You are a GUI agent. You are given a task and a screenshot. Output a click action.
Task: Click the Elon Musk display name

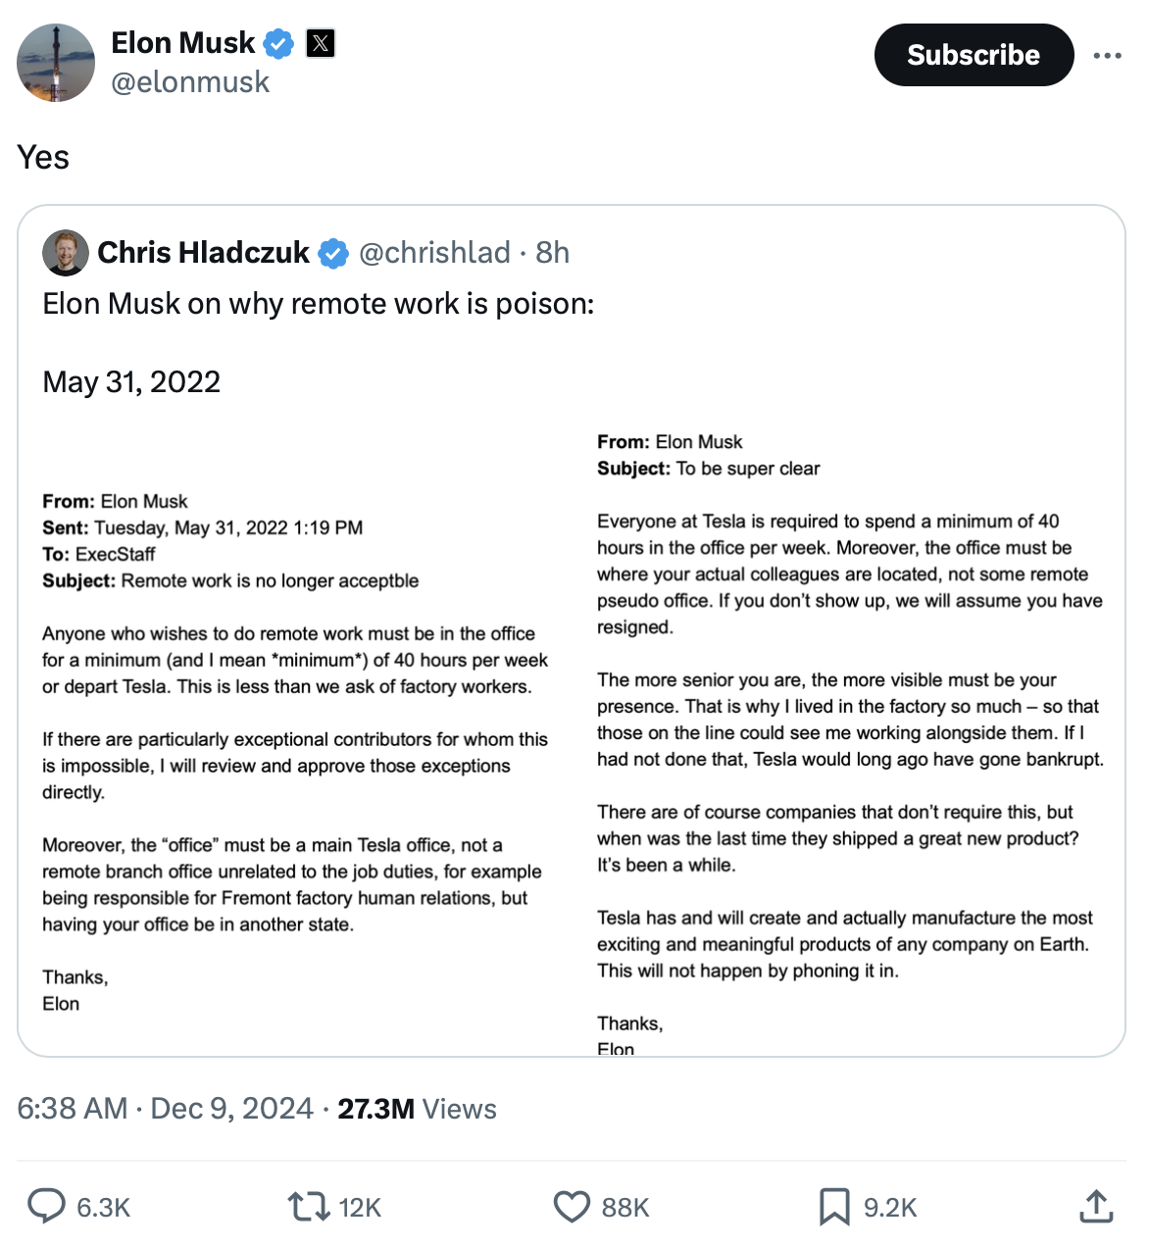(182, 43)
